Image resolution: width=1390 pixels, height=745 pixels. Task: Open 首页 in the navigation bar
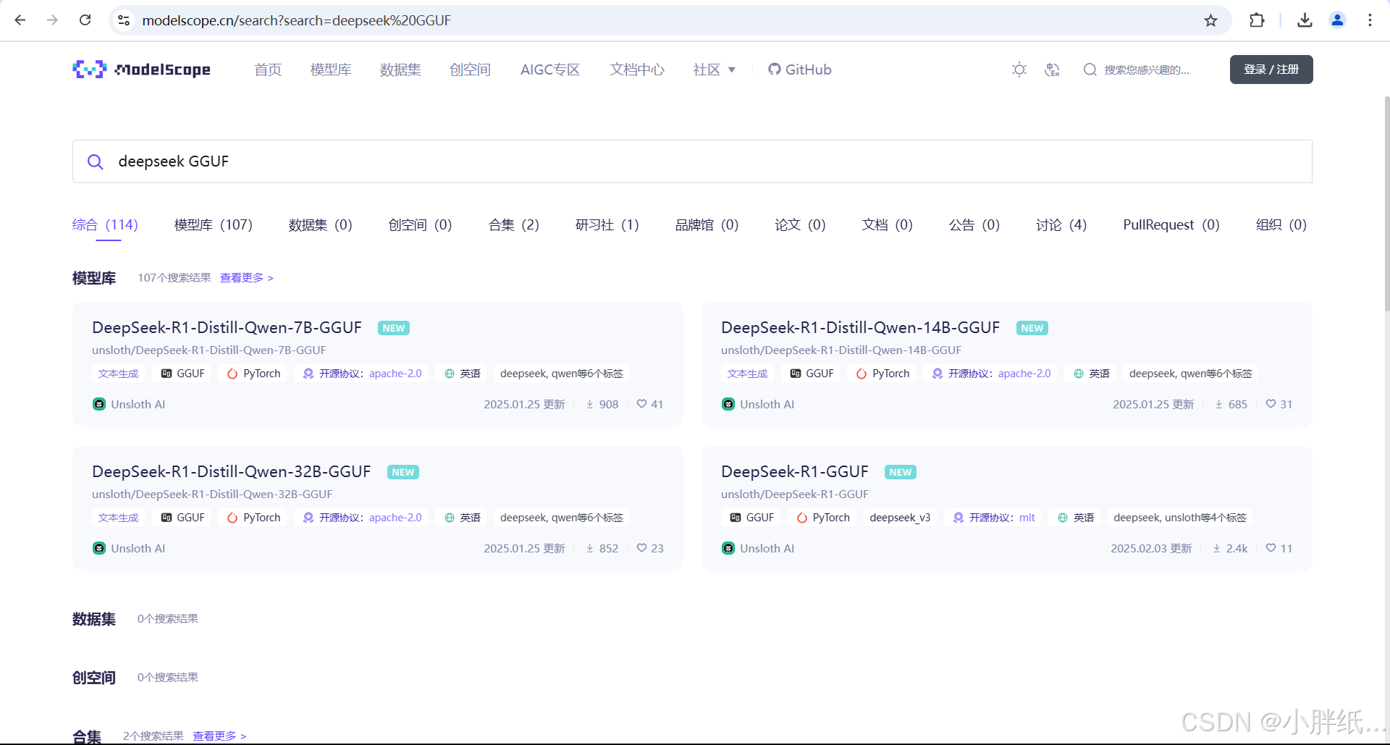coord(268,70)
